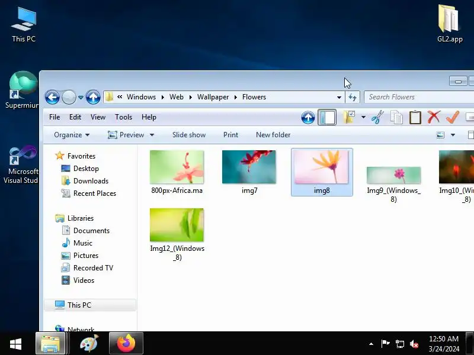Expand the arrow after Web in breadcrumb
Screen dimensions: 474x355
pyautogui.click(x=190, y=97)
